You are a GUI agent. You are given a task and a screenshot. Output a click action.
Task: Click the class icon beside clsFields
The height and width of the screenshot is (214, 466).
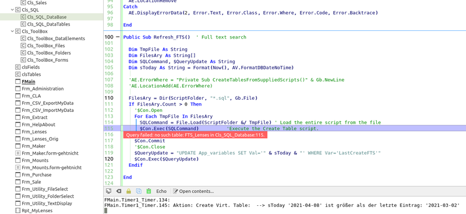coord(17,67)
